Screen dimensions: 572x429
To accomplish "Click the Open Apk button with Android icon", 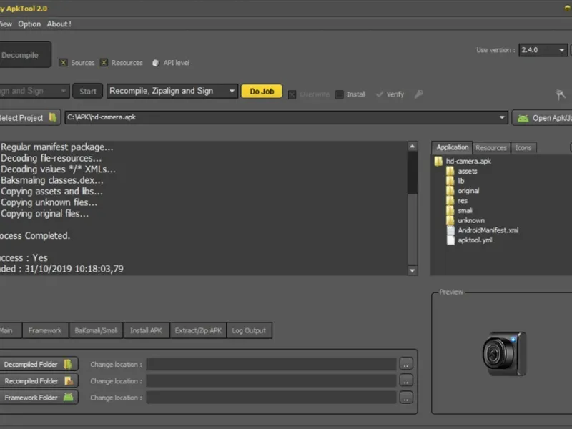I will pos(542,118).
